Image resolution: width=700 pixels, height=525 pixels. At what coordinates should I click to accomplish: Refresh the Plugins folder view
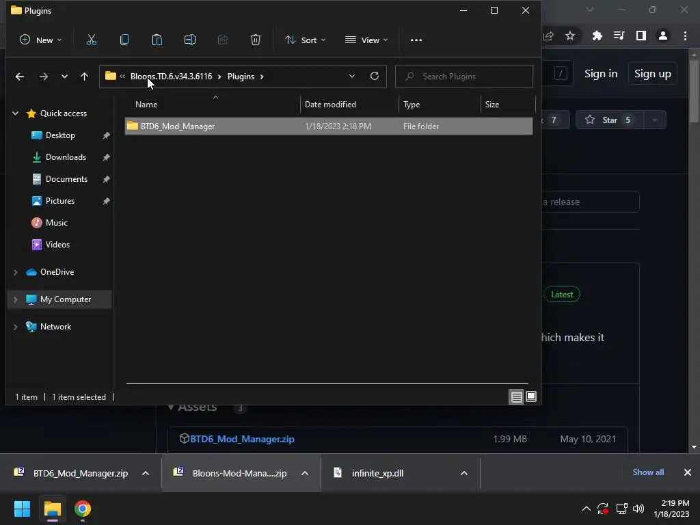375,77
